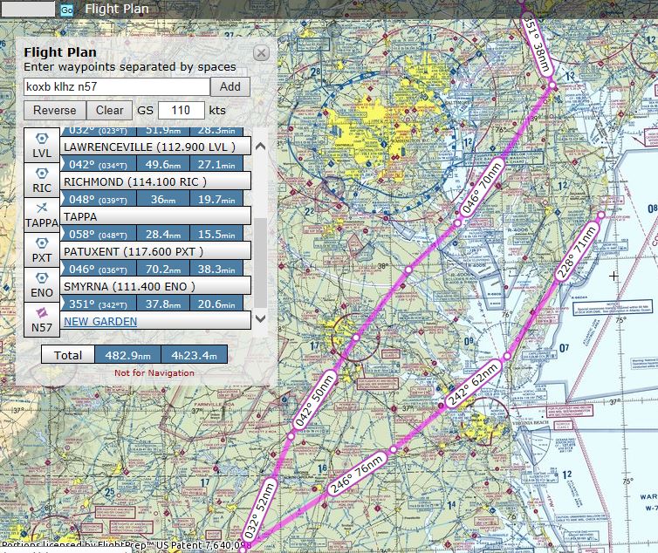
Task: Select the RICHMOND (114.100 RIC) row
Action: 155,181
